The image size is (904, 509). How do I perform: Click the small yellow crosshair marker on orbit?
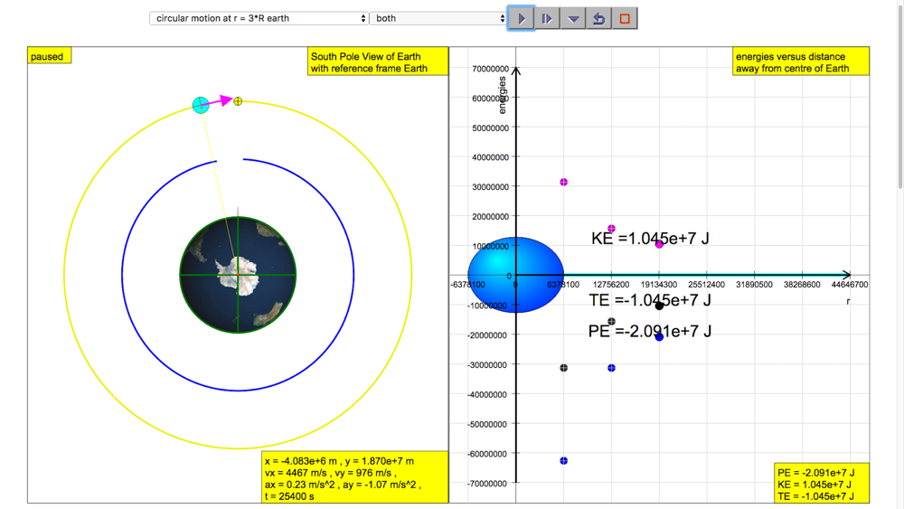(x=238, y=101)
